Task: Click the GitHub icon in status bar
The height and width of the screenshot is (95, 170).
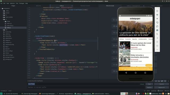Action: (x=158, y=91)
